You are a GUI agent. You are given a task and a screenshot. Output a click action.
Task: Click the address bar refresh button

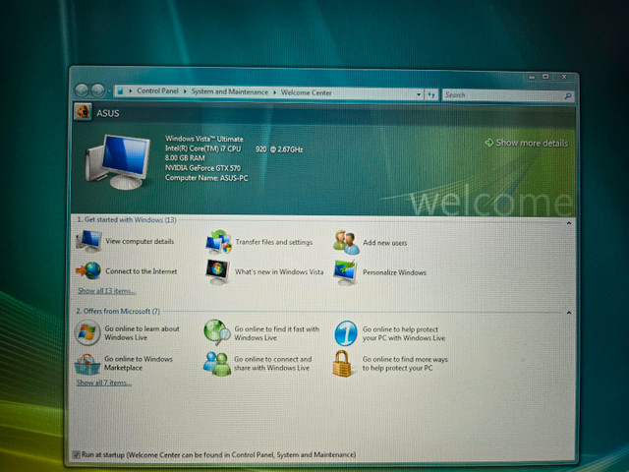pos(431,94)
